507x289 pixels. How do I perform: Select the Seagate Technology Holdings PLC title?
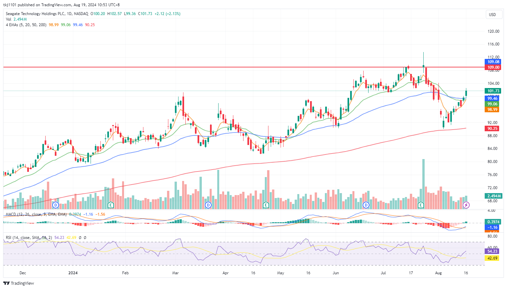pos(35,14)
